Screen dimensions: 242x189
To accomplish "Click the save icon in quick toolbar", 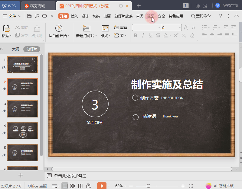I will tap(29, 16).
